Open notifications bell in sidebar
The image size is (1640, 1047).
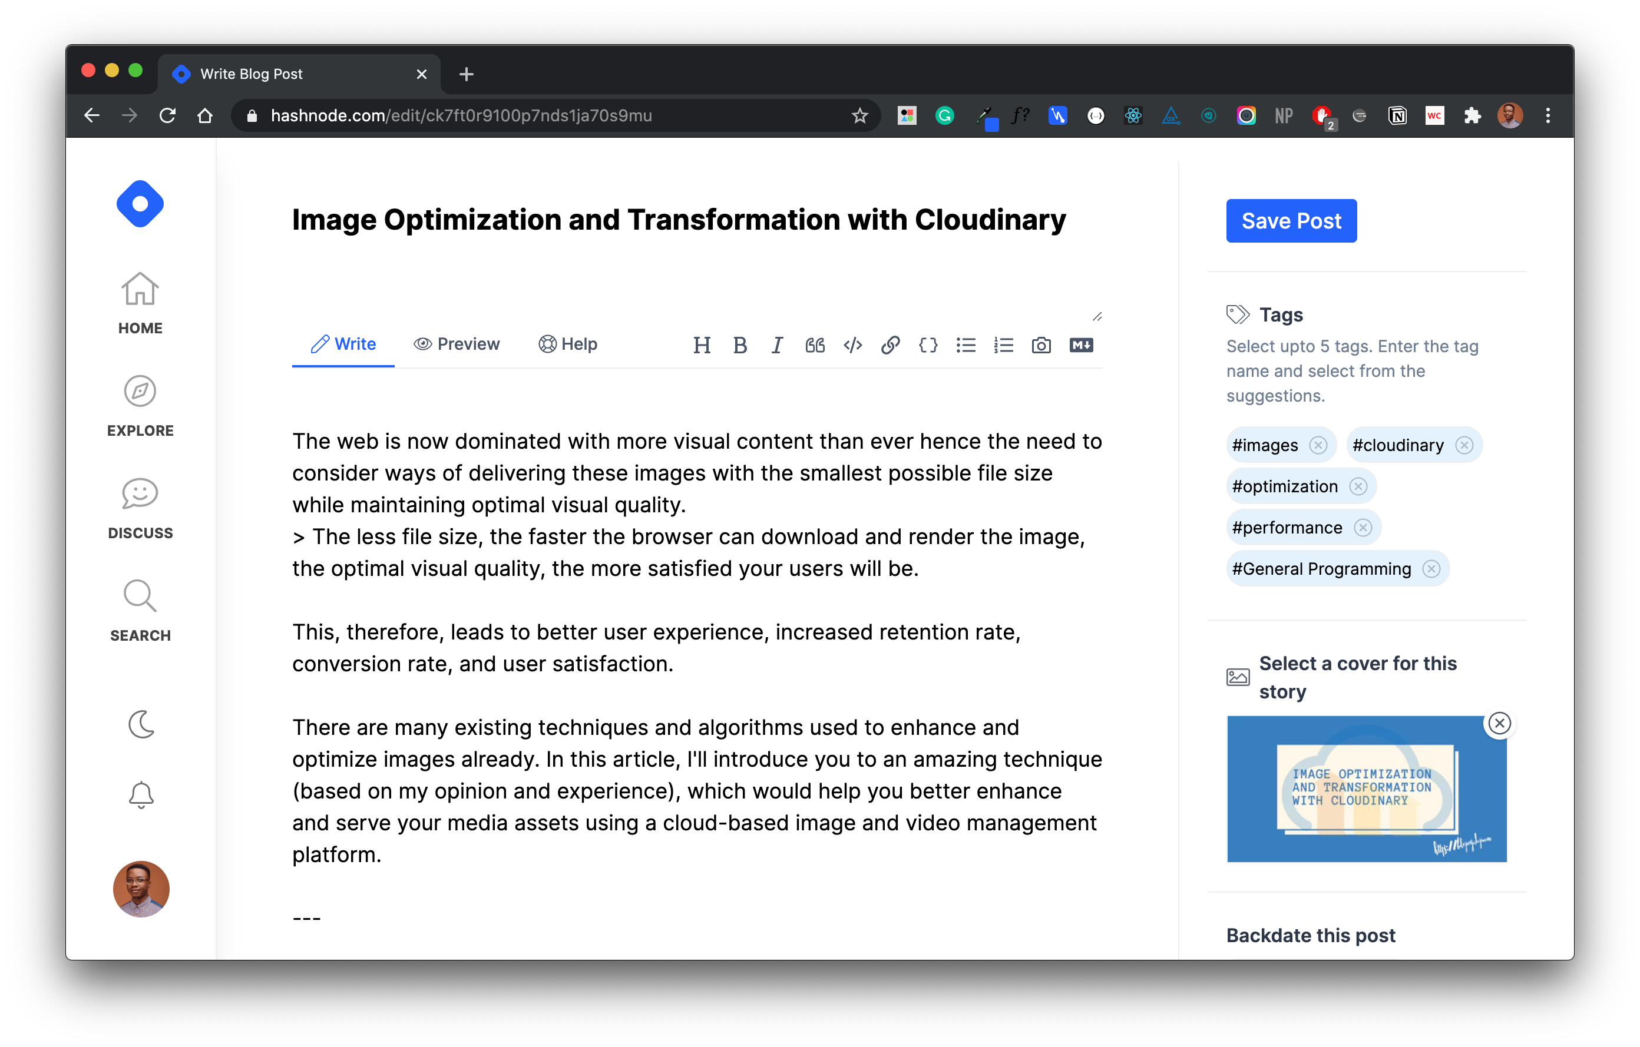click(141, 794)
